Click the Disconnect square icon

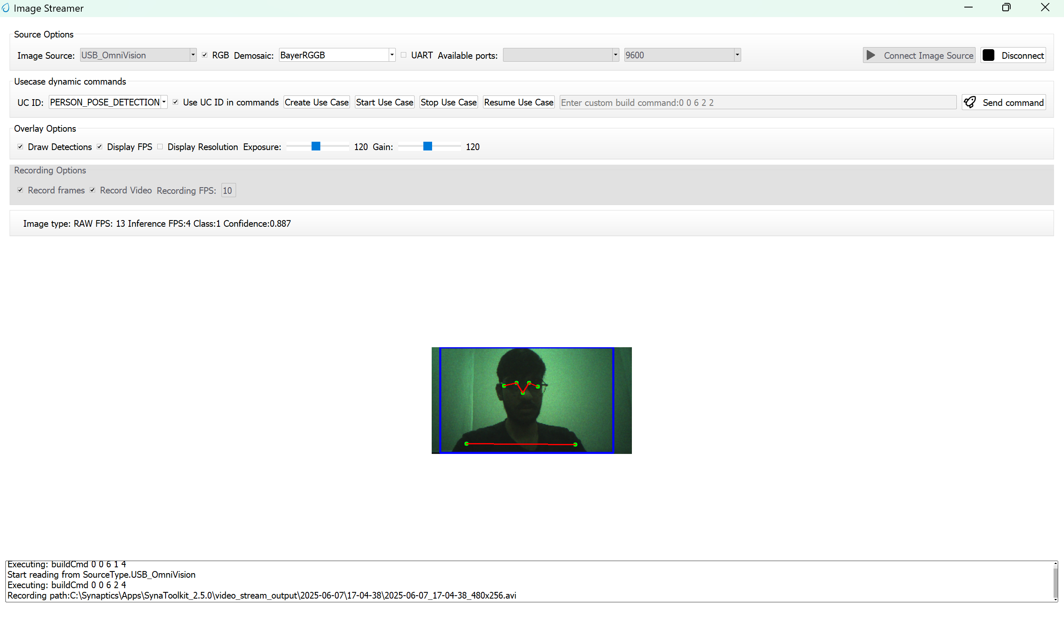click(x=989, y=55)
